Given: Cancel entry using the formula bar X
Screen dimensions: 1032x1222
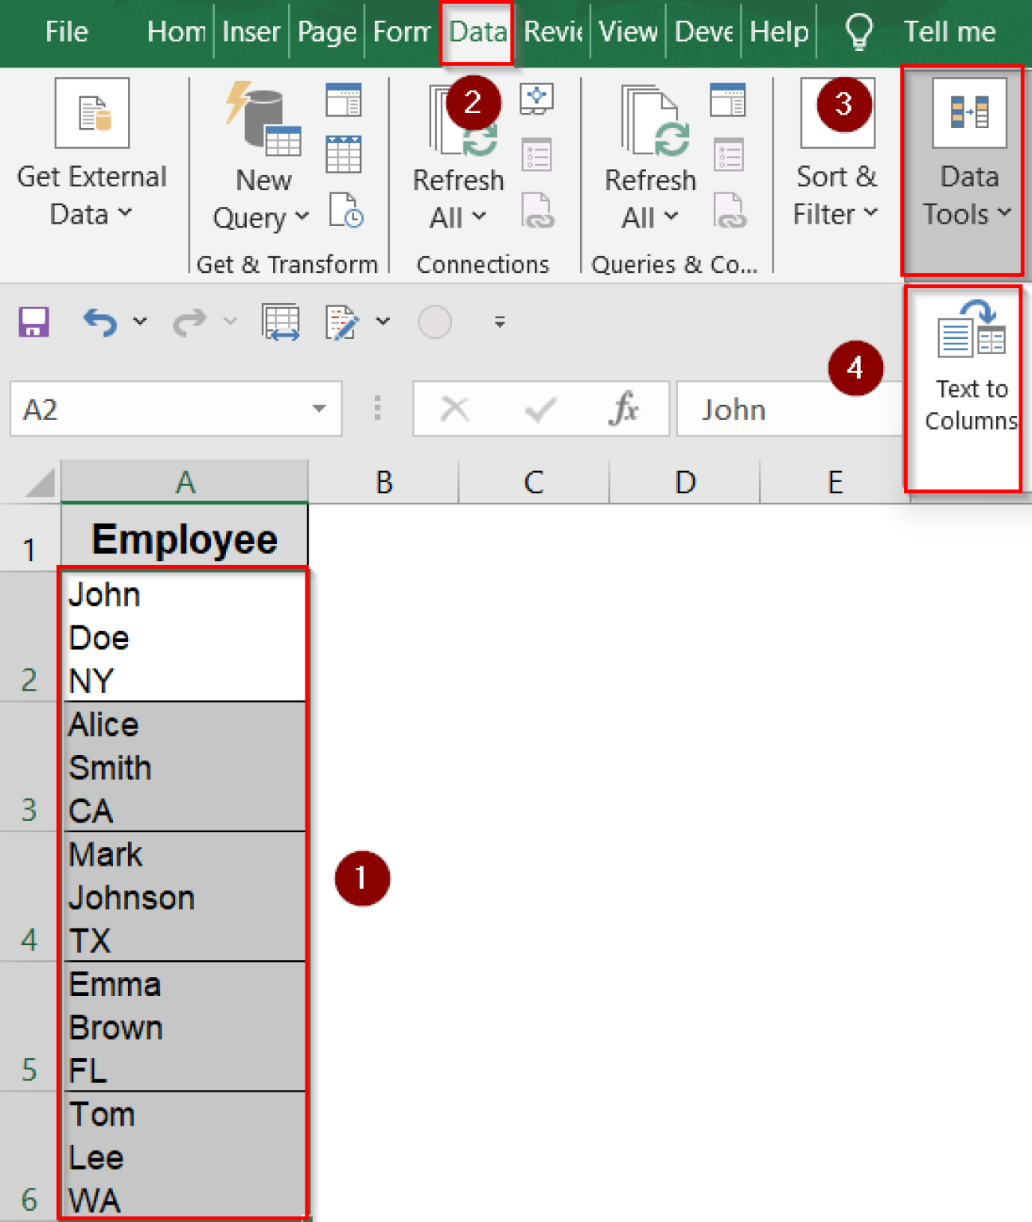Looking at the screenshot, I should (454, 409).
